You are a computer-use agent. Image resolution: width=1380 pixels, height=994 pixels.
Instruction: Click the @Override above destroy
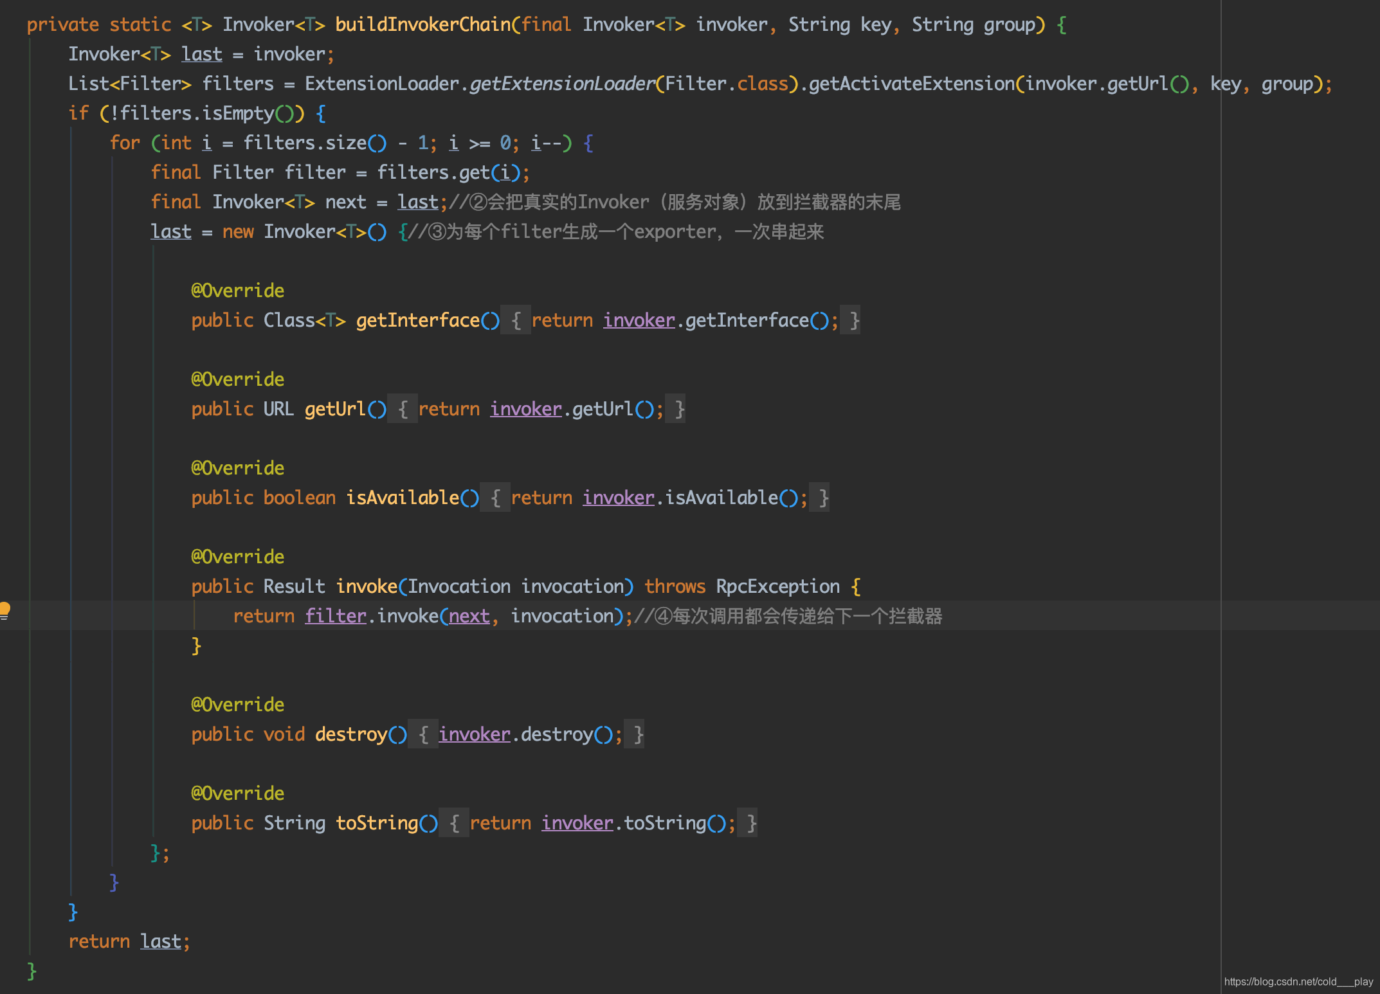[x=238, y=705]
